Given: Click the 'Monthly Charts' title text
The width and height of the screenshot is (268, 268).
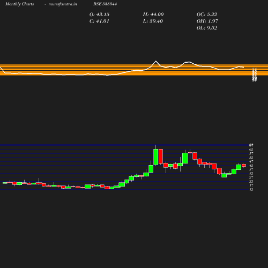Looking at the screenshot, I should (x=19, y=4).
